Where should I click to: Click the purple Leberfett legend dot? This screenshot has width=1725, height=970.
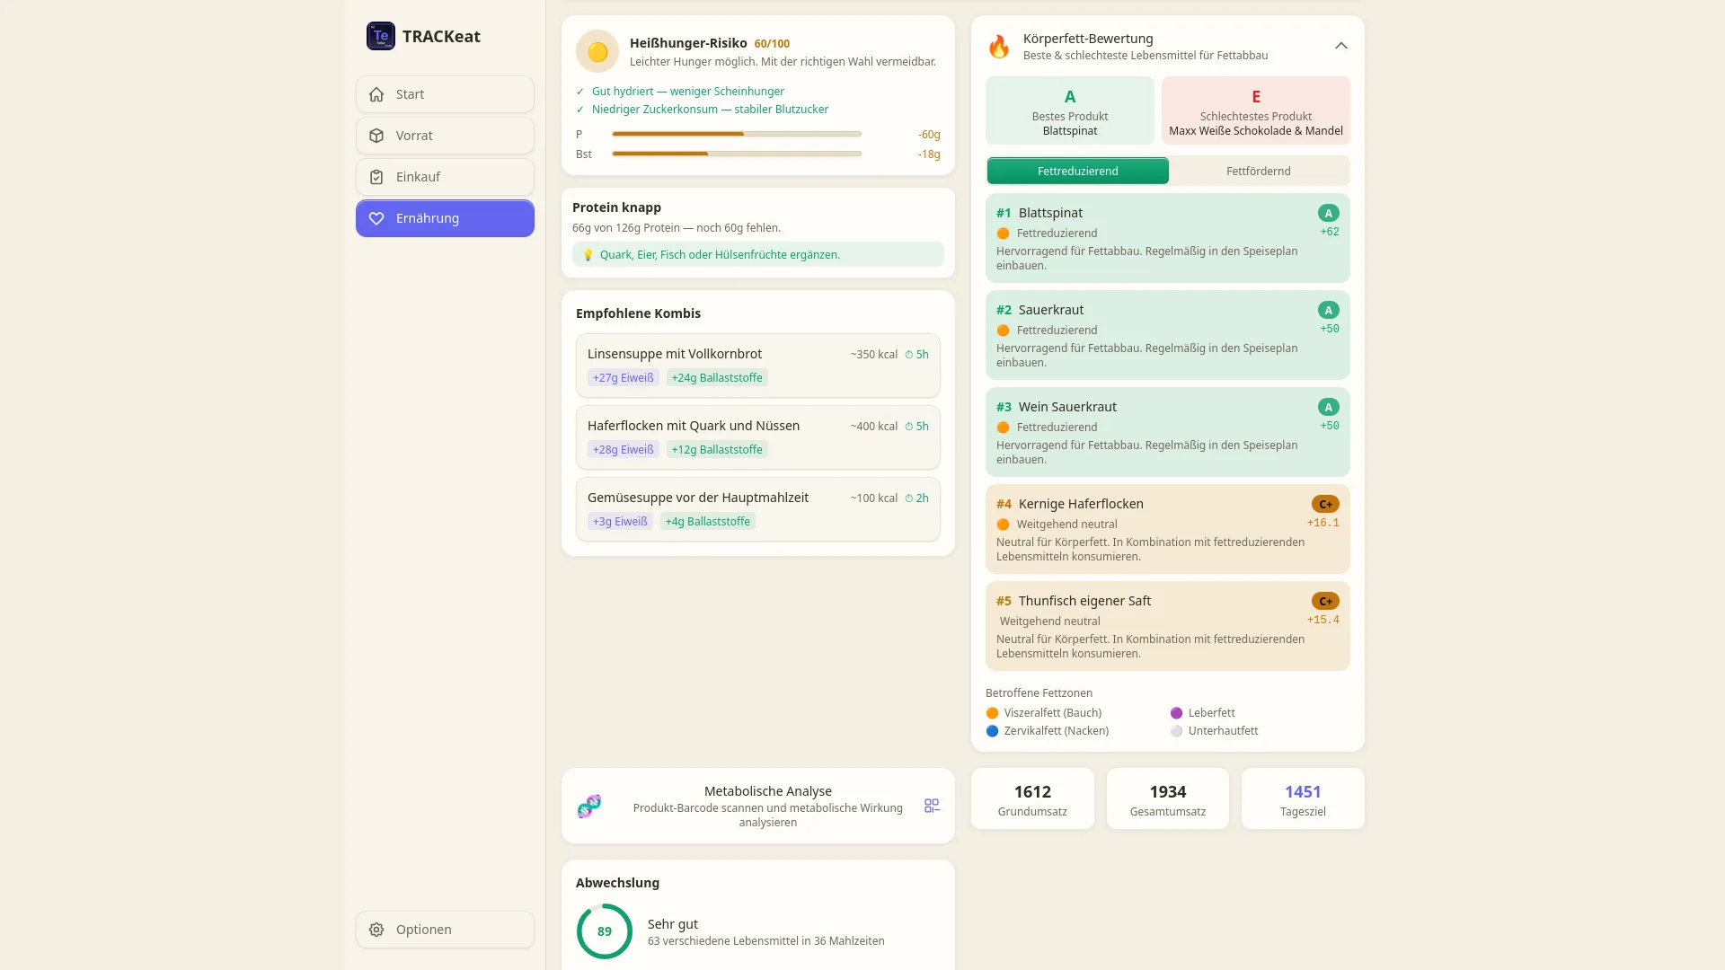click(x=1176, y=713)
